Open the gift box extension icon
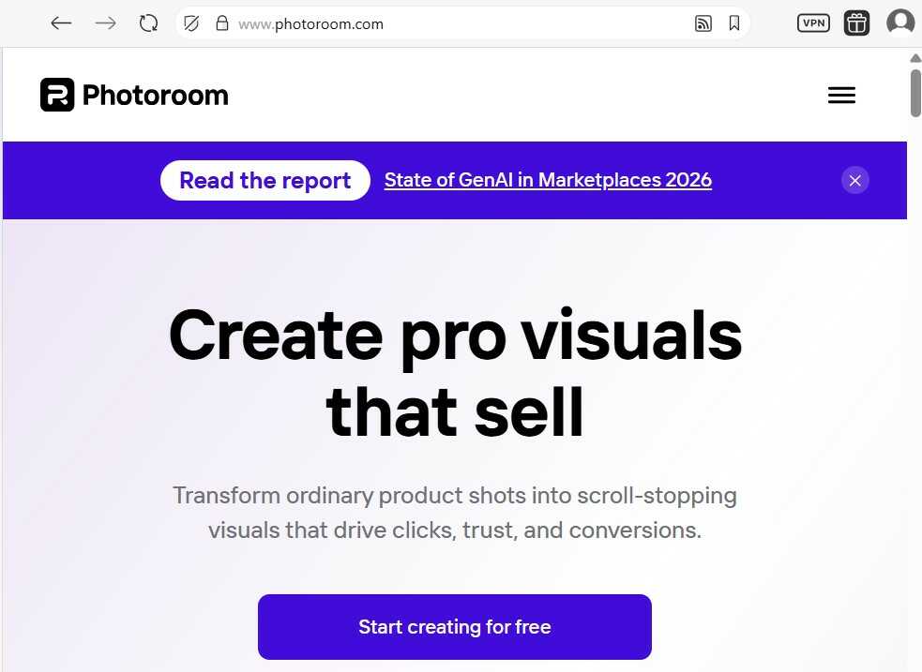 pyautogui.click(x=856, y=23)
